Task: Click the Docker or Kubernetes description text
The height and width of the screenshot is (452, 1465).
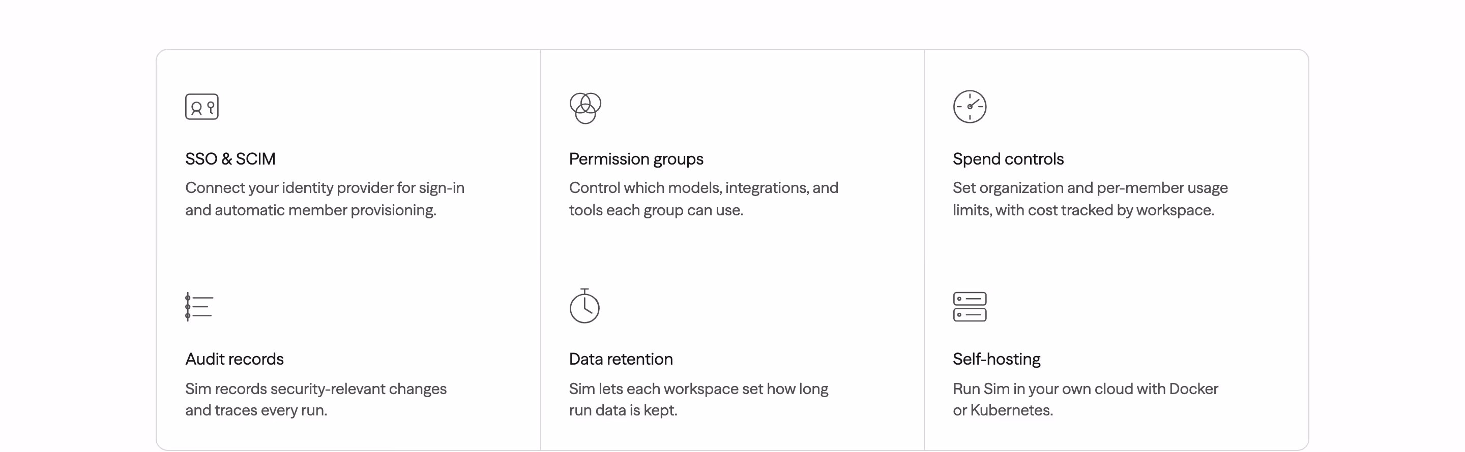Action: [x=1085, y=399]
